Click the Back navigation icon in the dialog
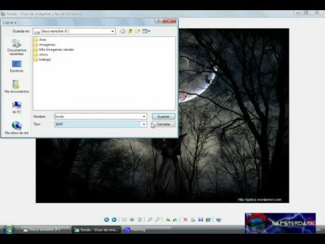 [123, 31]
